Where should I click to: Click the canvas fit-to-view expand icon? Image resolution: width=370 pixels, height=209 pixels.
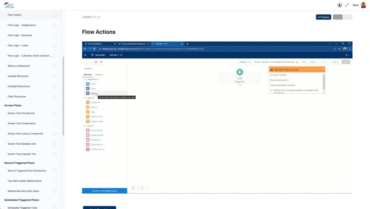(x=142, y=188)
